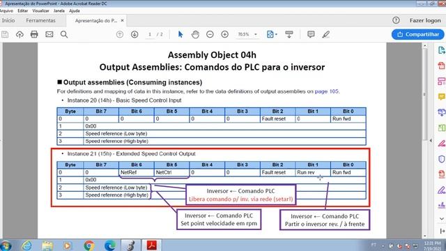Open Create PDF tool in sidebar
The height and width of the screenshot is (251, 446).
pos(441,66)
